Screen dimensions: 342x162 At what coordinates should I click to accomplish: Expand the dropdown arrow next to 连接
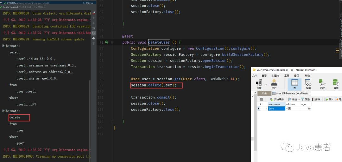point(266,84)
